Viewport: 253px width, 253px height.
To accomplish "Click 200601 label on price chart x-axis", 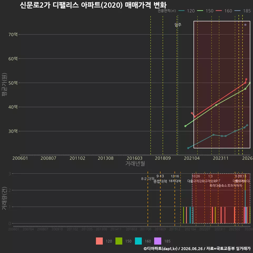I will coord(20,158).
